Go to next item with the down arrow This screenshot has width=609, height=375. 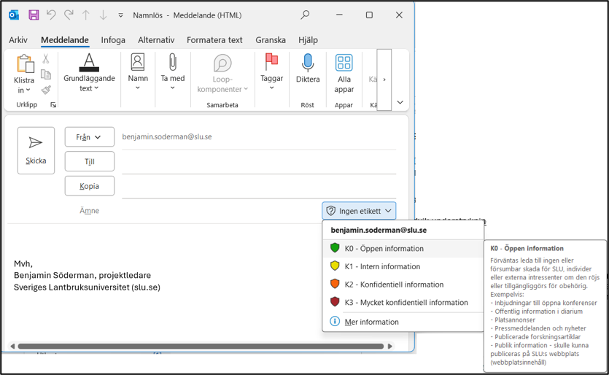pyautogui.click(x=103, y=15)
